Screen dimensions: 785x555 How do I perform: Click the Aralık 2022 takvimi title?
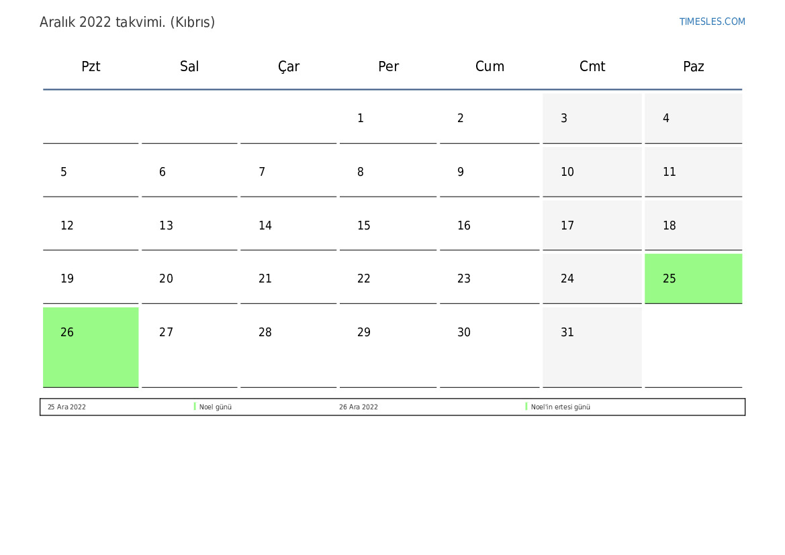tap(127, 22)
